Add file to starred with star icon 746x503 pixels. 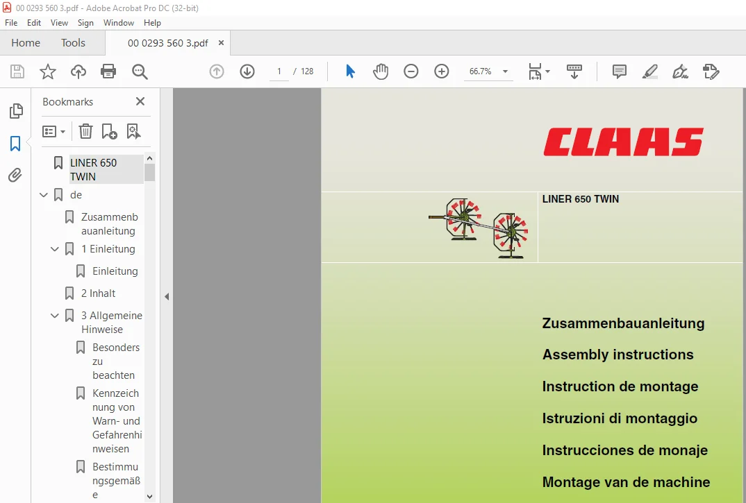(47, 71)
